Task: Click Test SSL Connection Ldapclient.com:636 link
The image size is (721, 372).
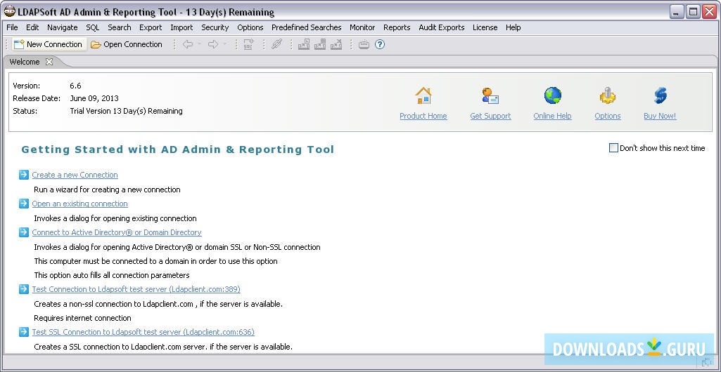Action: [143, 331]
